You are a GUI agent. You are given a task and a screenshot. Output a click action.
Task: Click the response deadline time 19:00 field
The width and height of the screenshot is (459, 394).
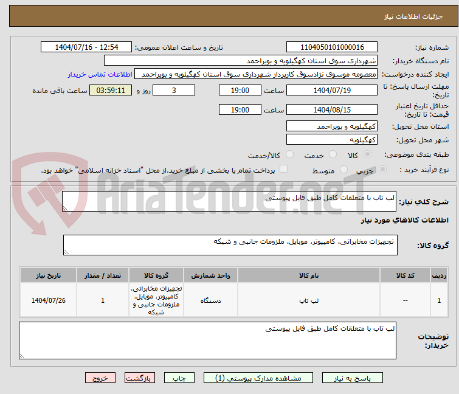[240, 90]
